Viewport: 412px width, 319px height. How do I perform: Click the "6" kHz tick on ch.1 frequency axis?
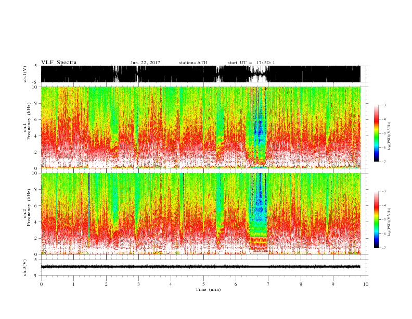(36, 119)
